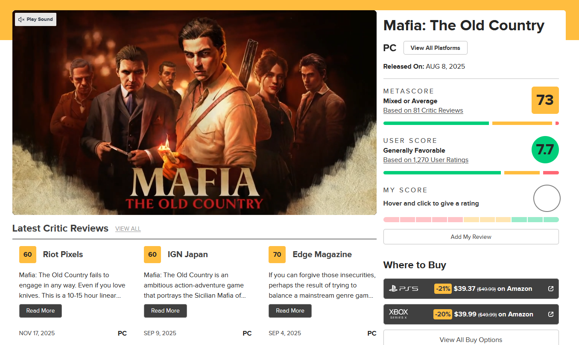Screen dimensions: 579x345
Task: Click the PS5 logo in Where to Buy
Action: coord(403,289)
